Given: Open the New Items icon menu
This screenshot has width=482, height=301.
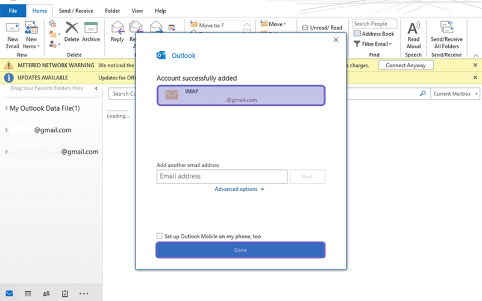Looking at the screenshot, I should pos(31,28).
